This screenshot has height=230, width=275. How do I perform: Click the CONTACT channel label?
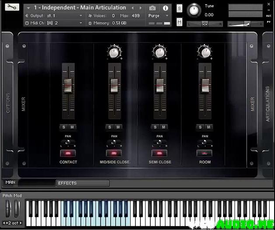pos(68,162)
